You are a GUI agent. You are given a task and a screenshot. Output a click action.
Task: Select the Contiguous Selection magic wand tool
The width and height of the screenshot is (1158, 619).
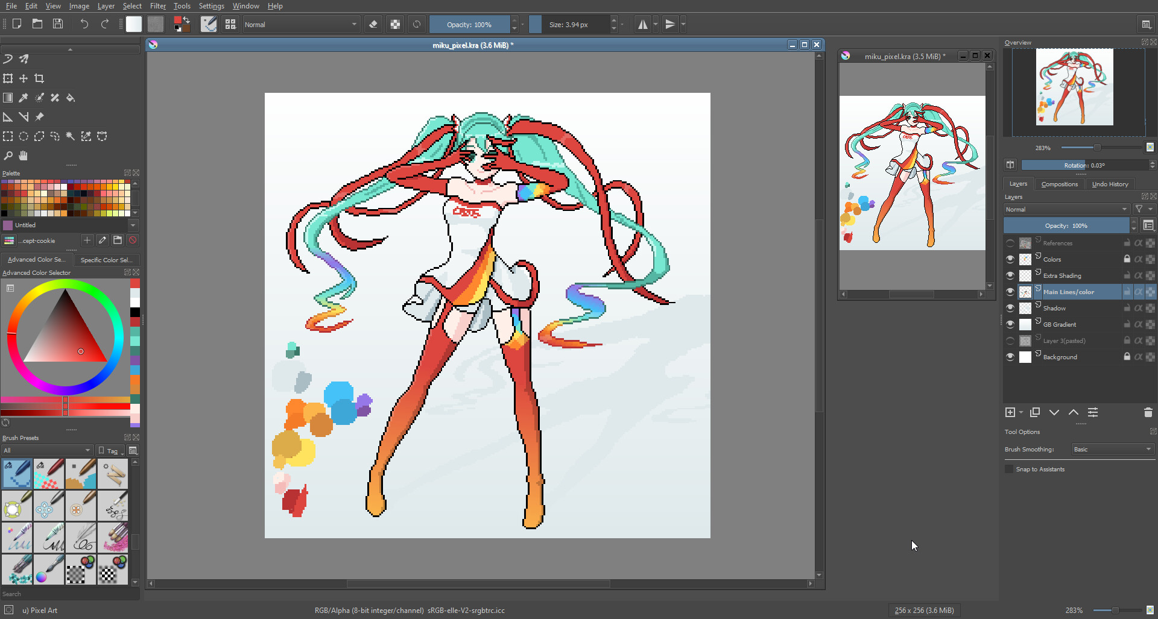coord(71,136)
